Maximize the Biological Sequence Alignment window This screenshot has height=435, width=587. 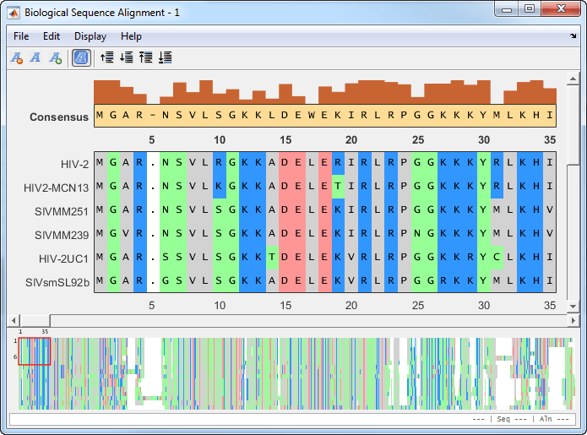[530, 9]
